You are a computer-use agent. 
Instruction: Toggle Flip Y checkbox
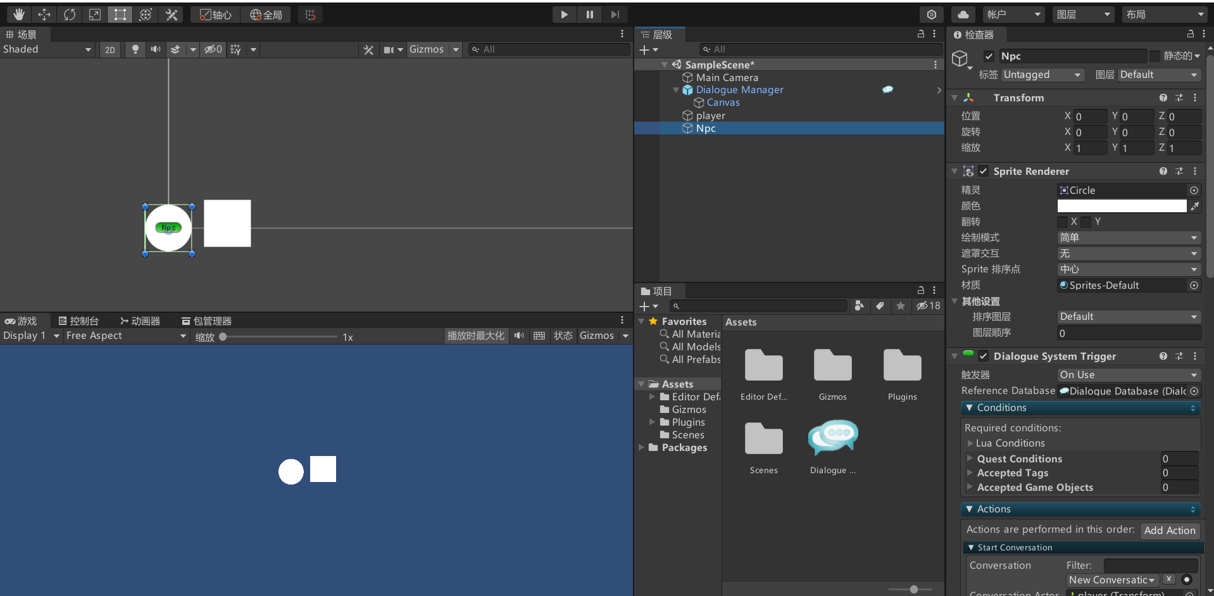(x=1086, y=222)
